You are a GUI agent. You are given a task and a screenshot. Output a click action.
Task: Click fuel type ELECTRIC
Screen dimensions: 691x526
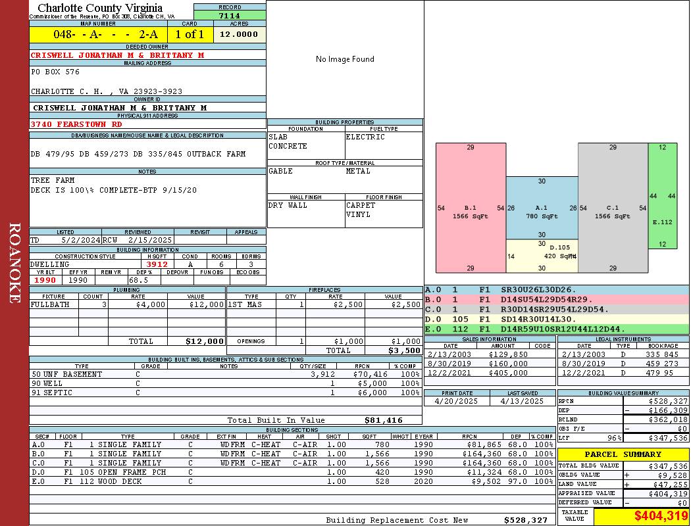tap(365, 137)
